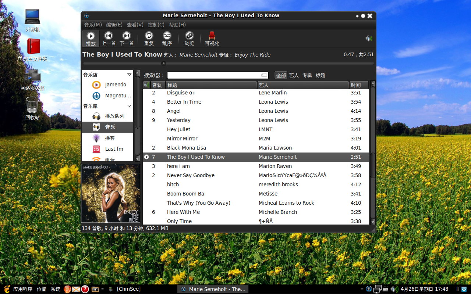This screenshot has width=471, height=294.
Task: Select the song 'Better In Time'
Action: pos(256,102)
